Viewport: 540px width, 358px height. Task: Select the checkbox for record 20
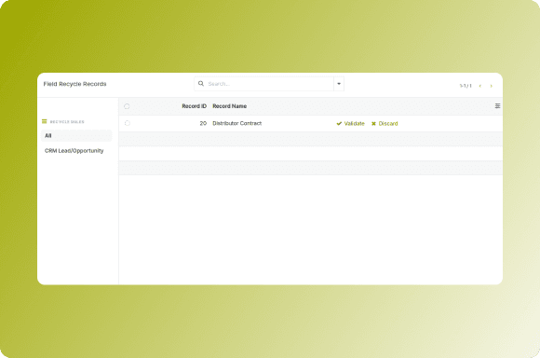[x=127, y=123]
